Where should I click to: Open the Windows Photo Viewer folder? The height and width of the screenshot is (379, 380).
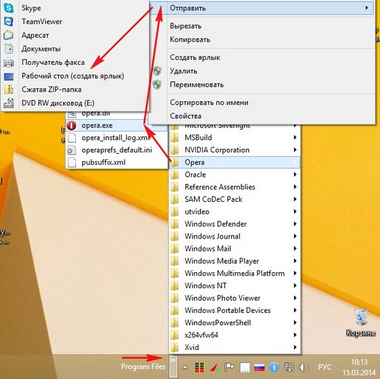coord(234,298)
